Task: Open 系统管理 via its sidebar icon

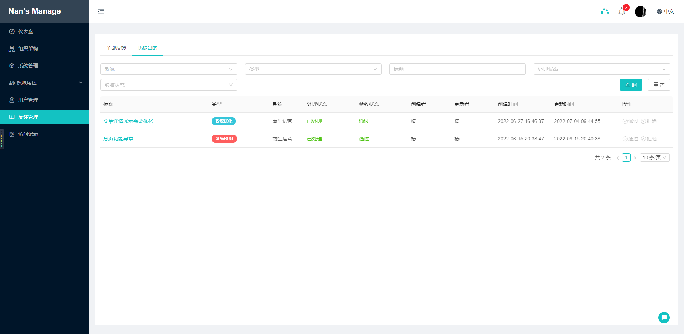Action: tap(11, 66)
